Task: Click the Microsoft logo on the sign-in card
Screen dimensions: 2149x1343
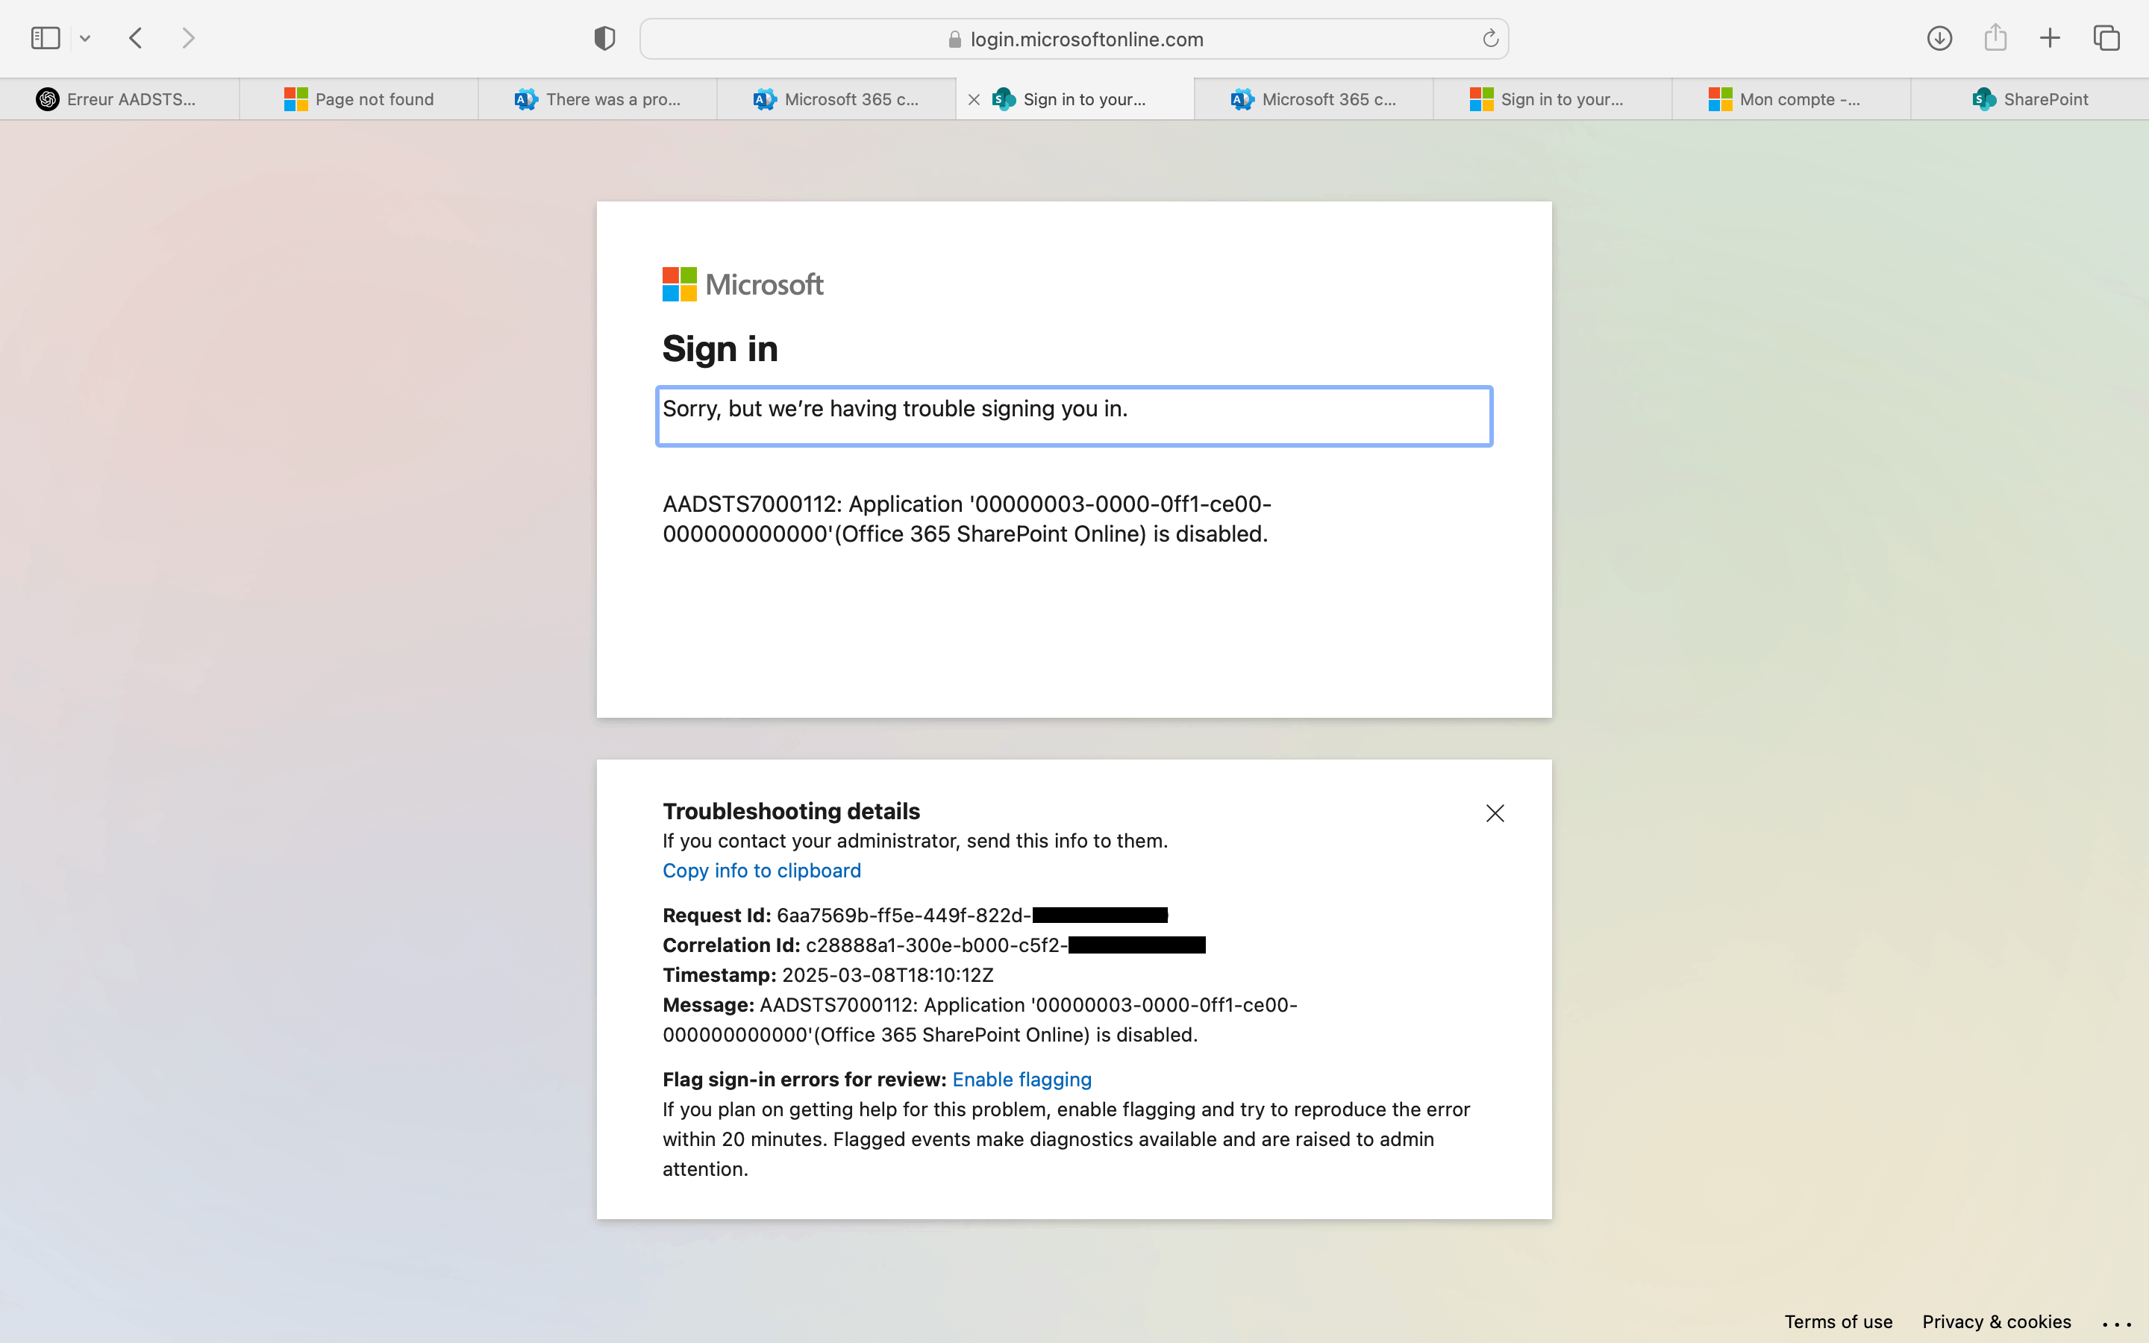Action: pos(743,284)
